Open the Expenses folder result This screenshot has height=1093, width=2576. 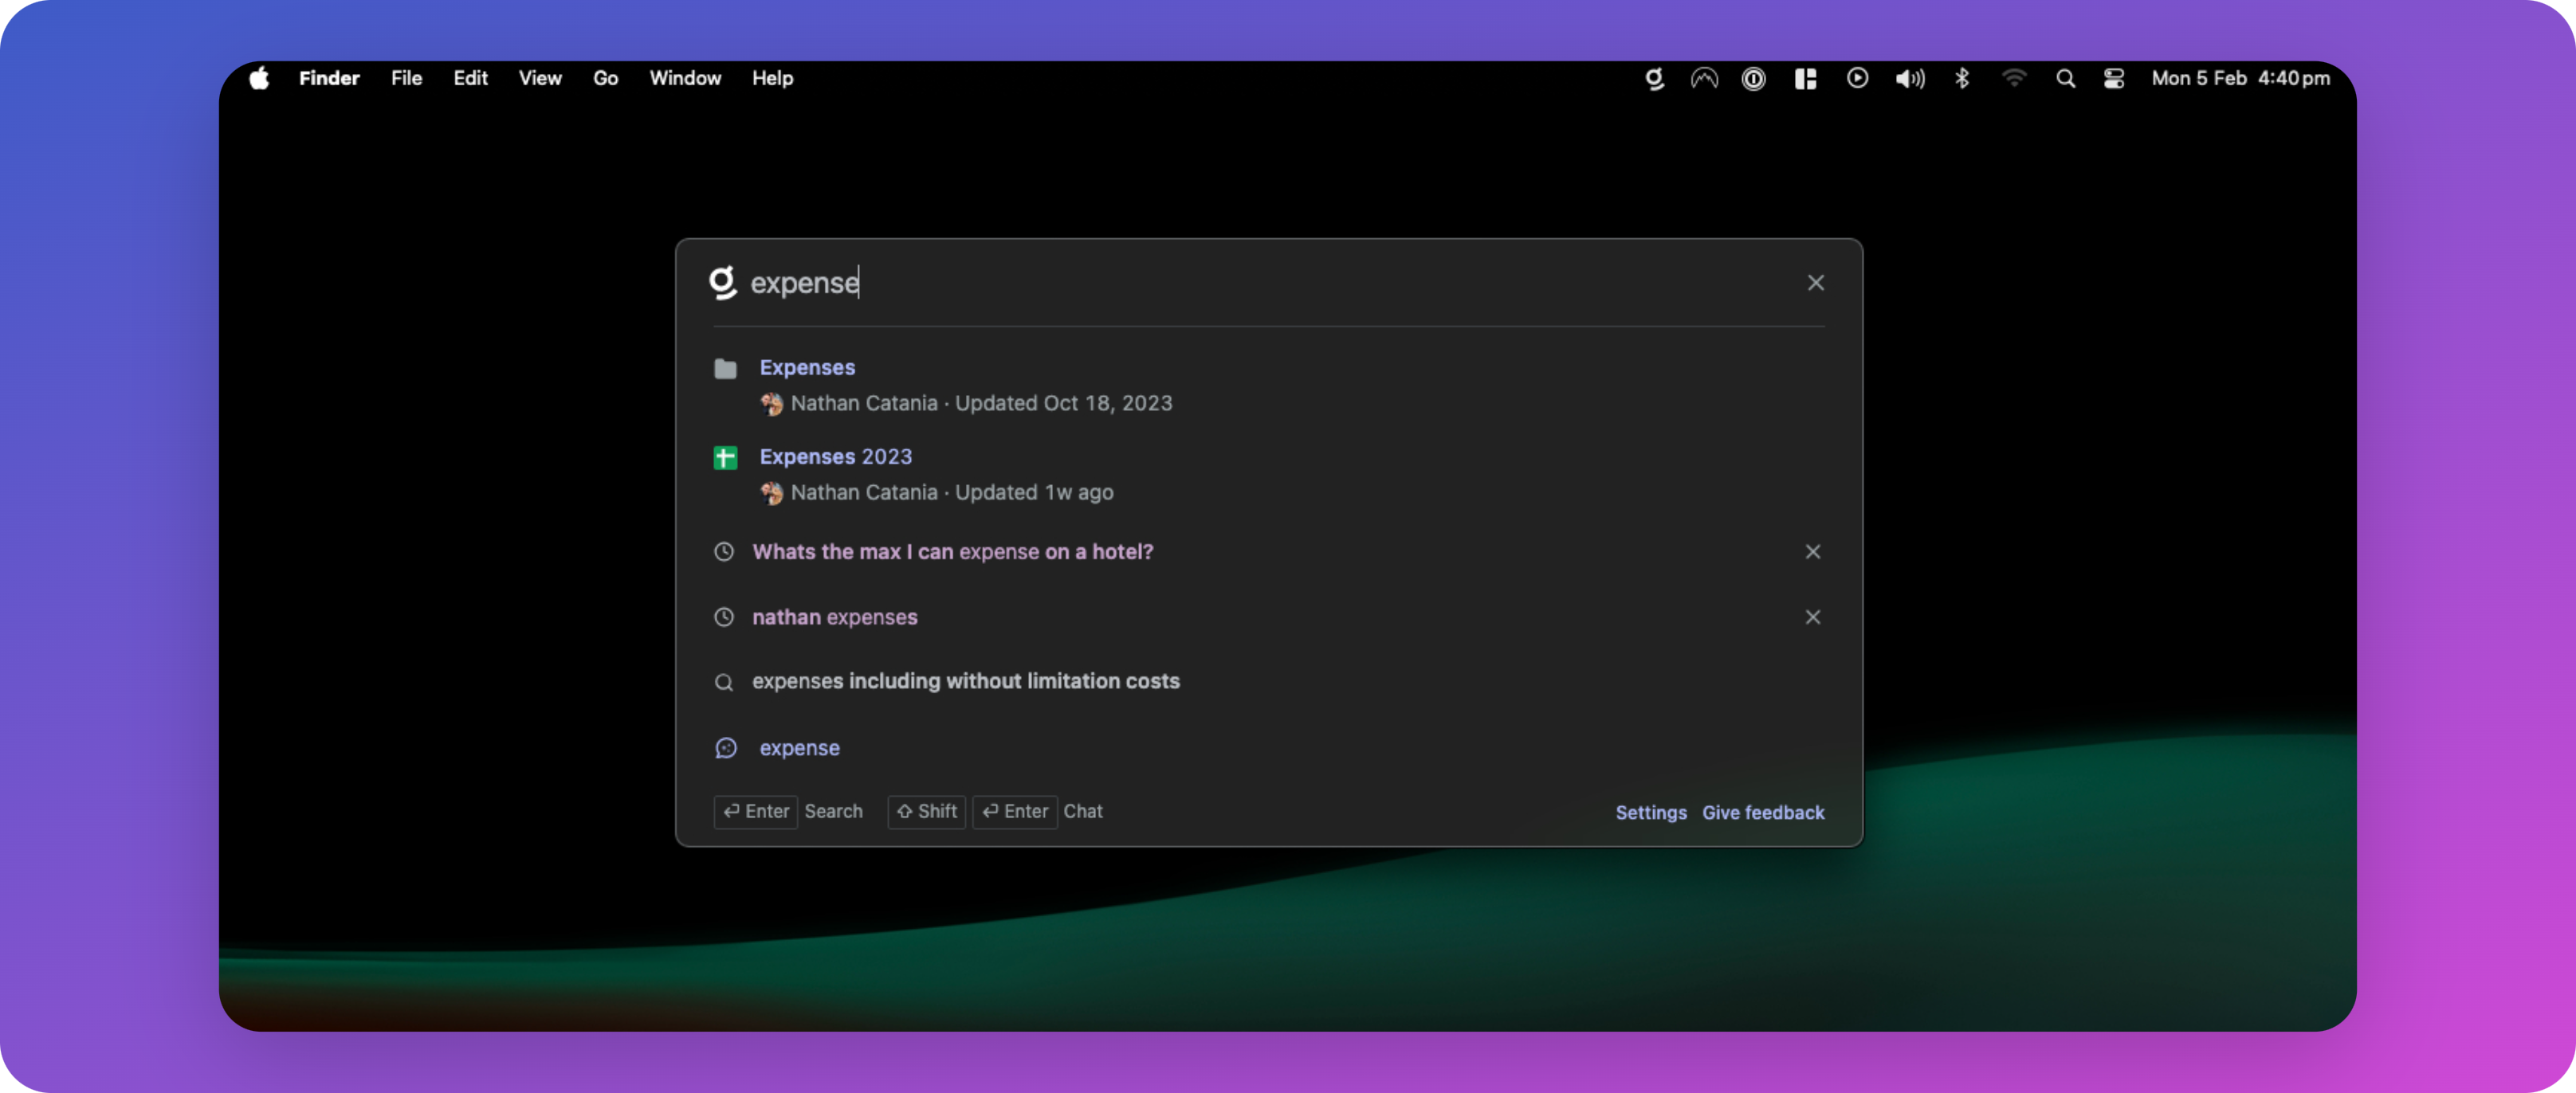(x=807, y=366)
